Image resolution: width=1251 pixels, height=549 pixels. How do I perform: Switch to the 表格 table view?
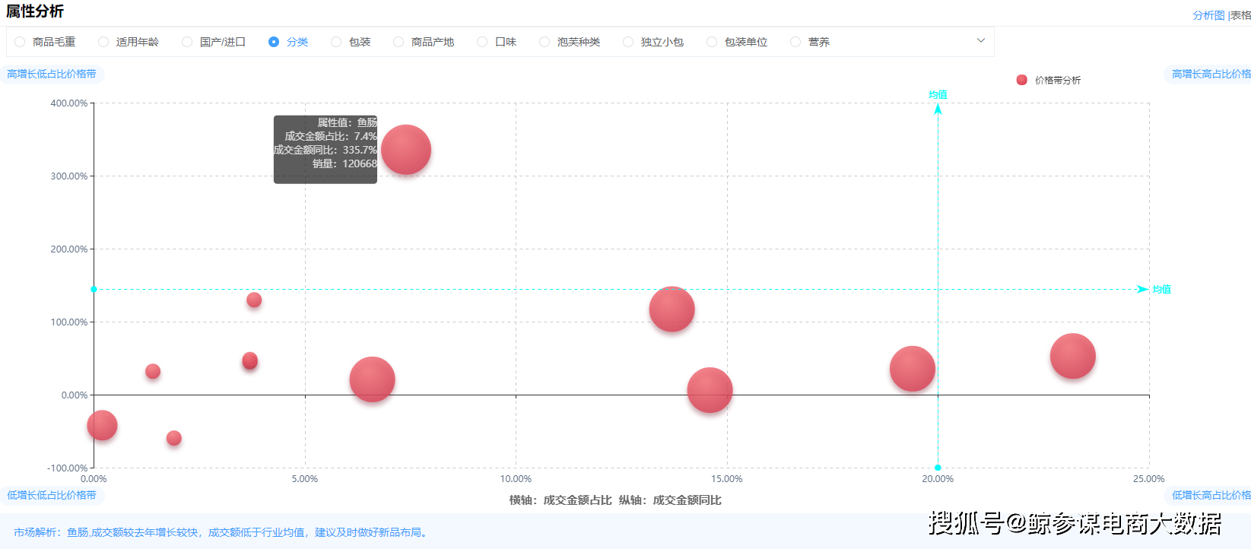click(1240, 15)
